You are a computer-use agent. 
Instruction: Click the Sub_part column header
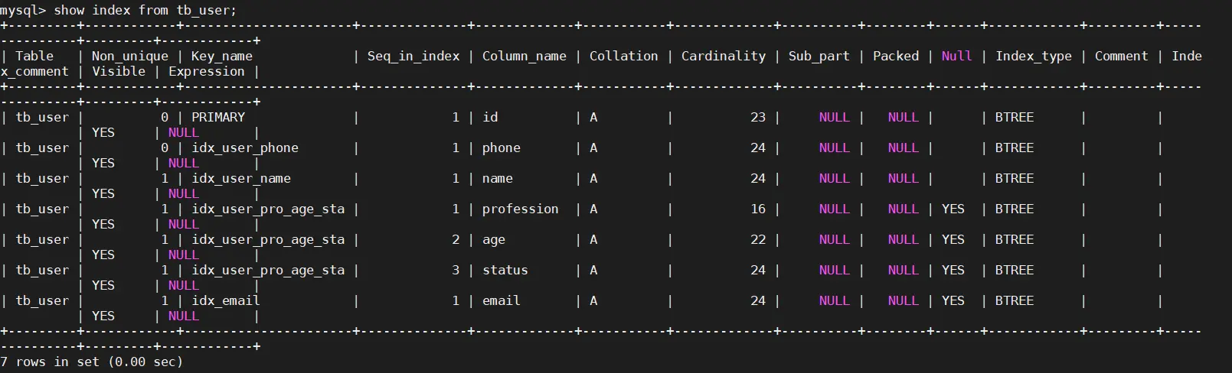tap(819, 57)
